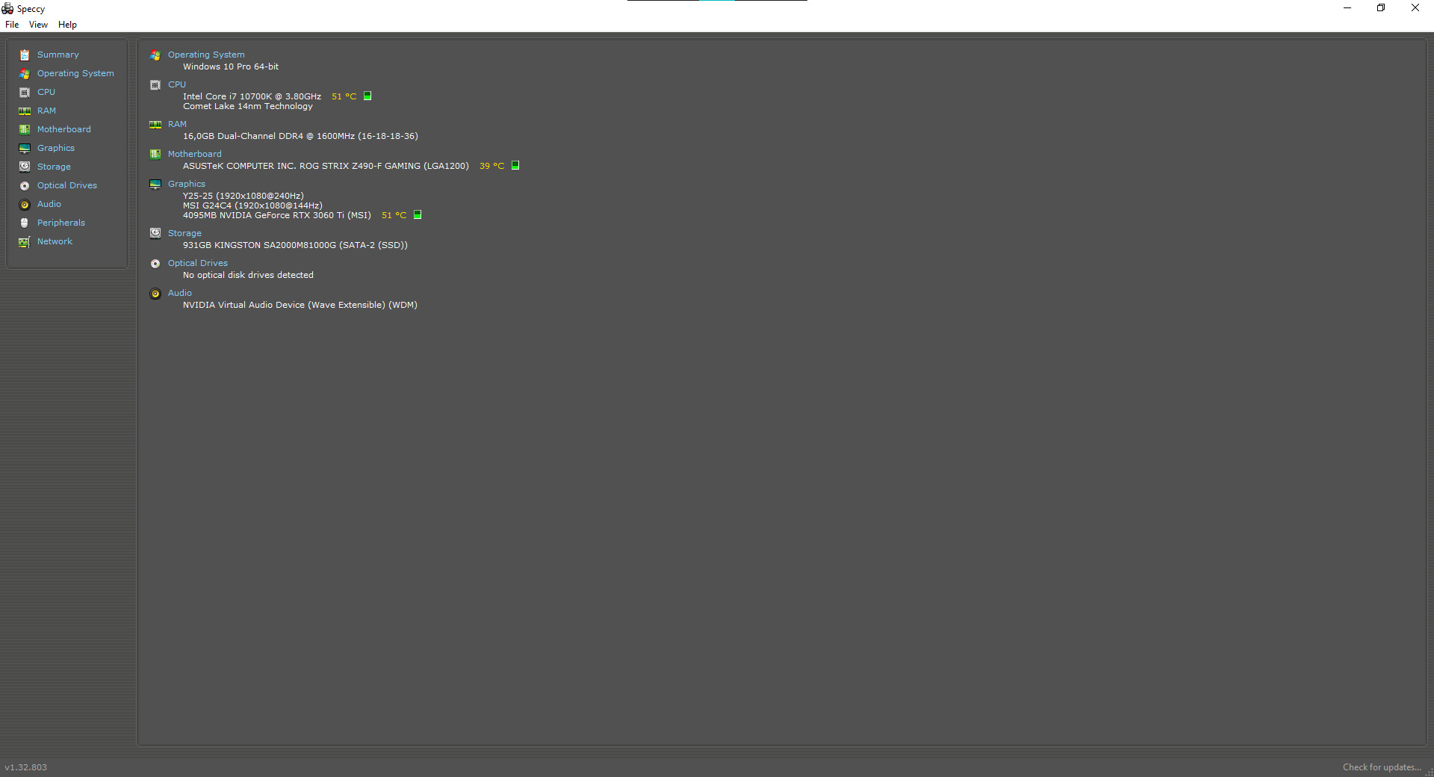
Task: Open the View menu
Action: (38, 25)
